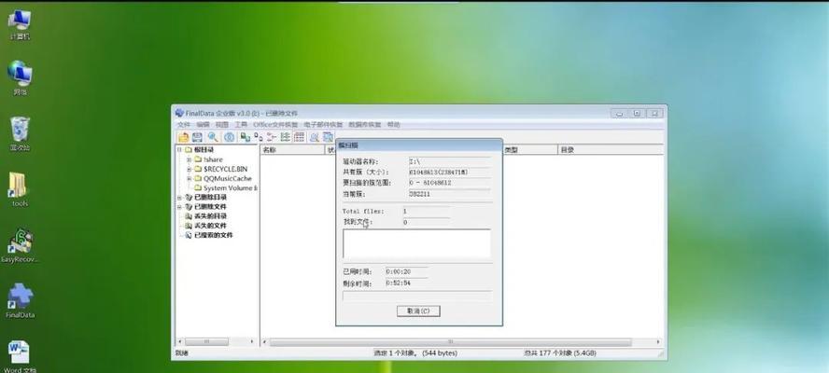
Task: Click the round blue toolbar icon
Action: click(229, 137)
